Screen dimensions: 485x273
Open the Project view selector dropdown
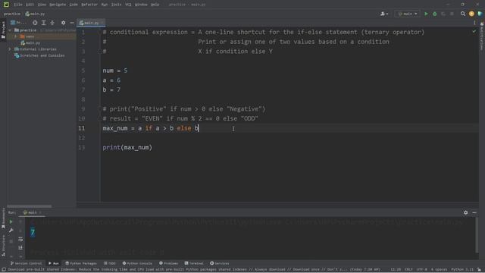click(18, 23)
